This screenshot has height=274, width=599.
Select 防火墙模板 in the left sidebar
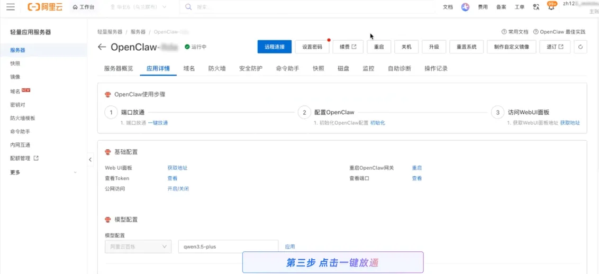point(23,118)
